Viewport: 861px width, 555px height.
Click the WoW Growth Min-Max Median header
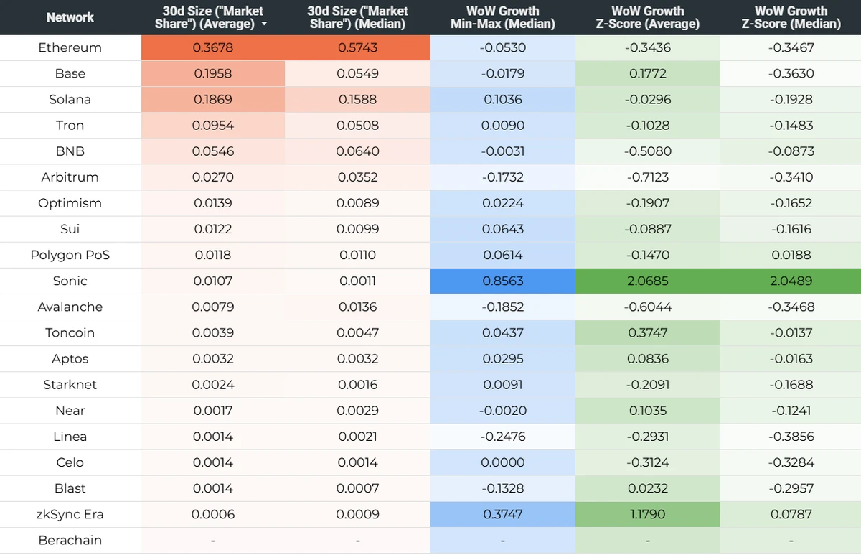coord(502,17)
